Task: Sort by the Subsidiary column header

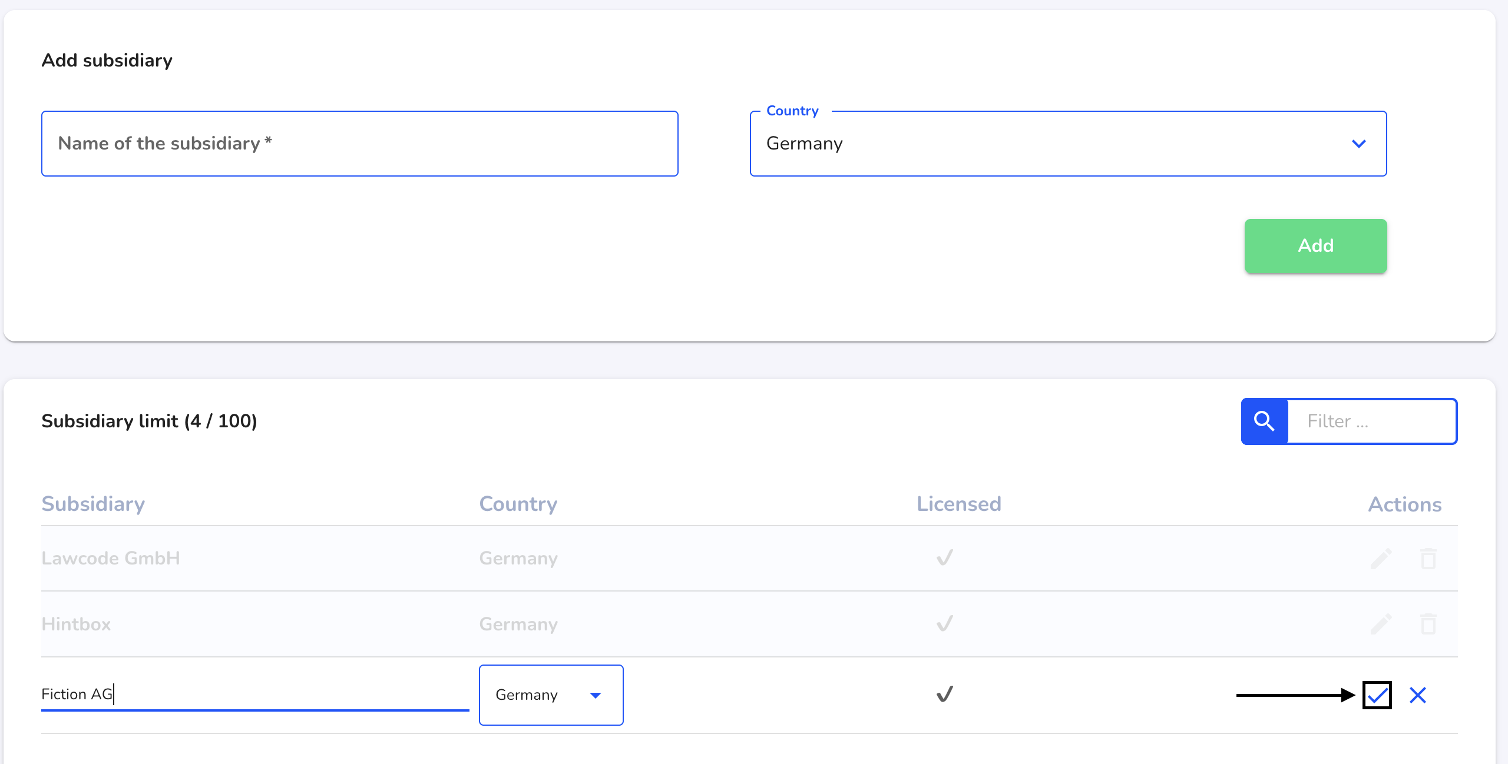Action: [93, 504]
